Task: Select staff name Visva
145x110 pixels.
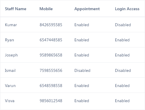Action: coord(10,101)
